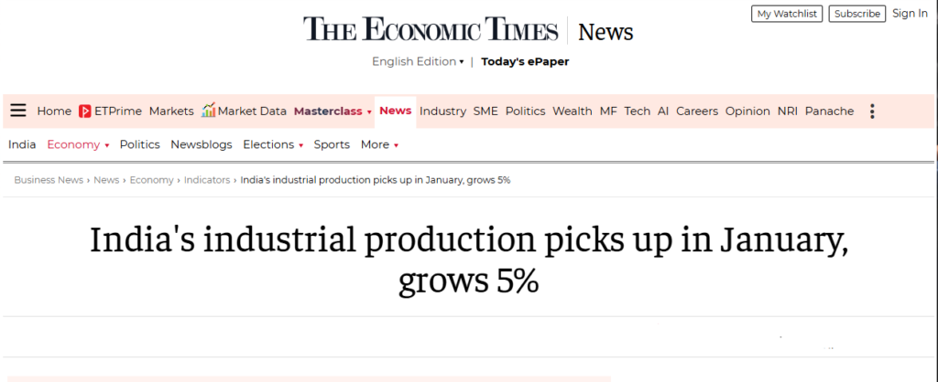
Task: Click the Market Data chart icon
Action: point(209,111)
